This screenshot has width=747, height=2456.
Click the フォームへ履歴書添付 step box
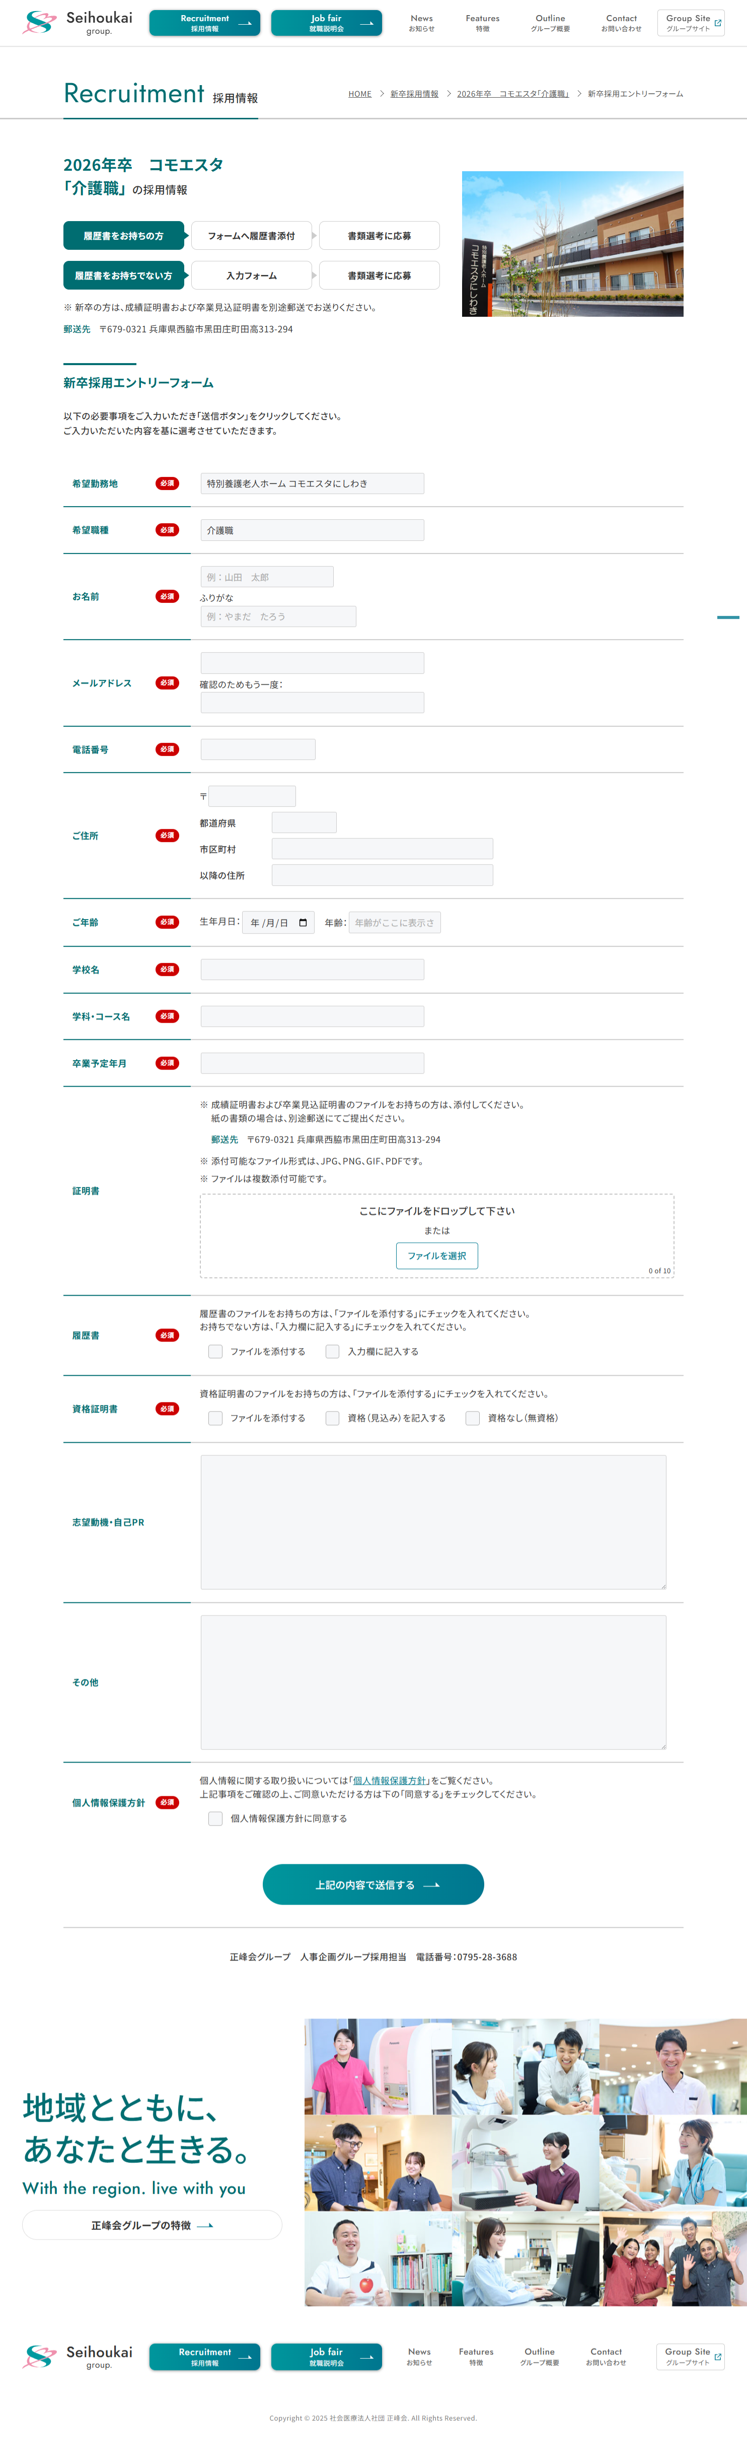[252, 236]
